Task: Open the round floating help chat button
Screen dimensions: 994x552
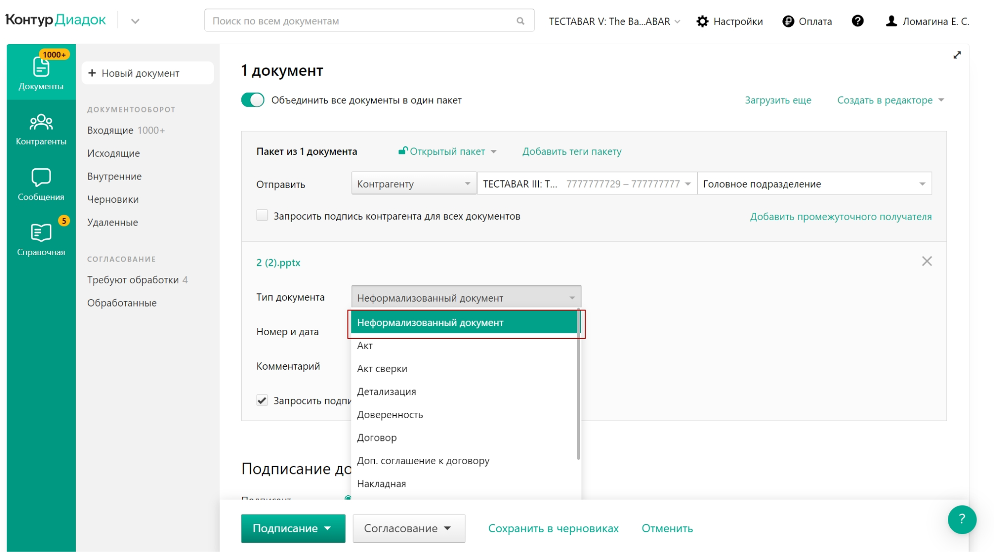Action: pos(961,519)
